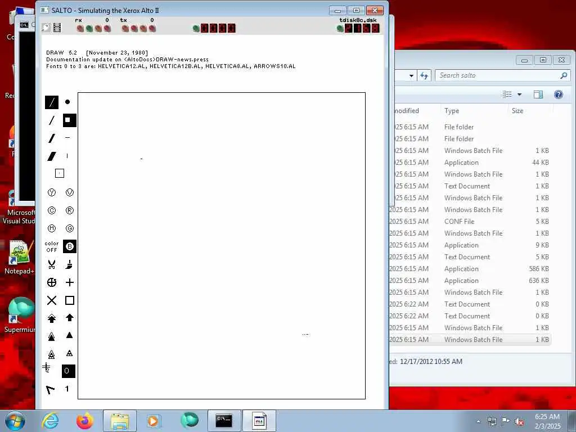
Task: Select the X cross tool
Action: pos(52,300)
